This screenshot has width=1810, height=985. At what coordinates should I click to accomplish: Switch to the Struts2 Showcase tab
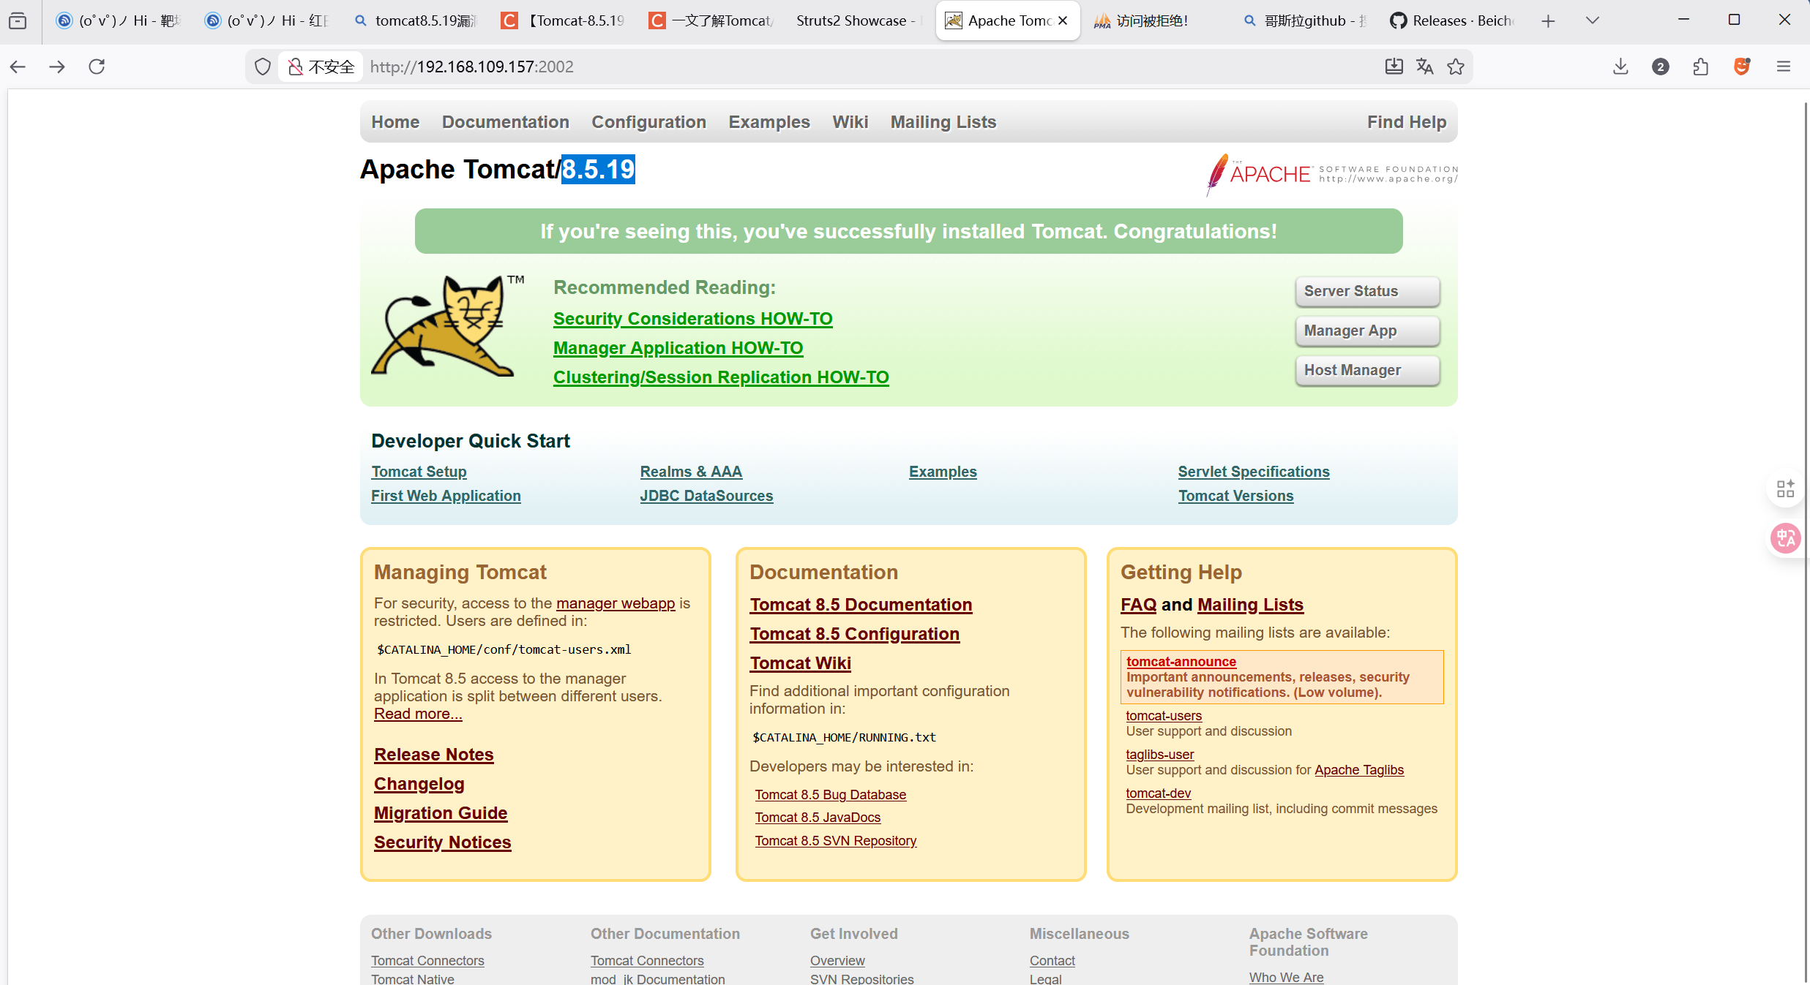pyautogui.click(x=853, y=20)
